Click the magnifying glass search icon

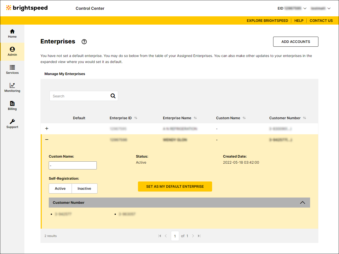pyautogui.click(x=113, y=96)
